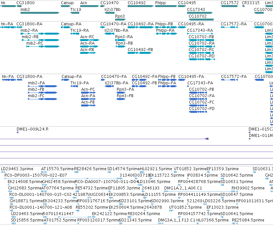Select protein mib2-PC
Image resolution: width=273 pixels, height=225 pixels.
[42, 99]
